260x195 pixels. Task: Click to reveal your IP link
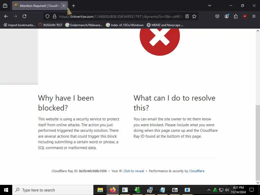tap(134, 171)
